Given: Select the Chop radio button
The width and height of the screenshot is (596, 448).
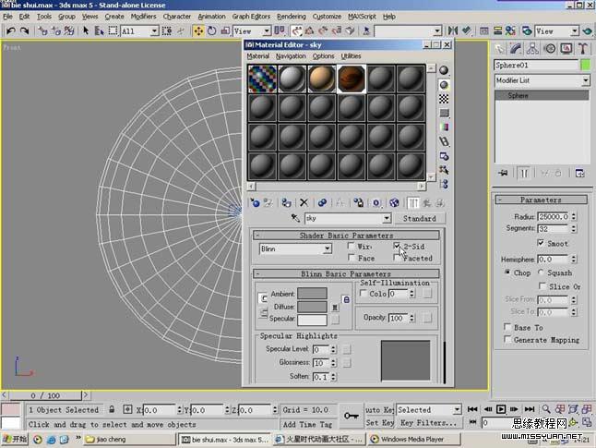Looking at the screenshot, I should (x=507, y=272).
